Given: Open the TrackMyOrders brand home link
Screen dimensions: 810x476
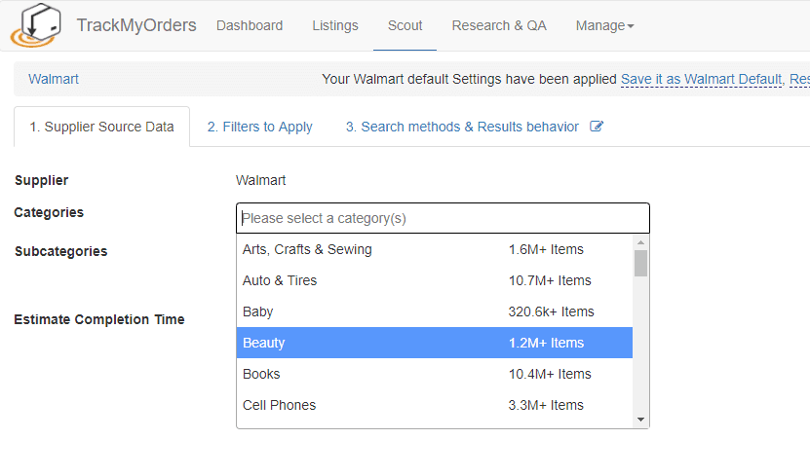Looking at the screenshot, I should (x=136, y=25).
